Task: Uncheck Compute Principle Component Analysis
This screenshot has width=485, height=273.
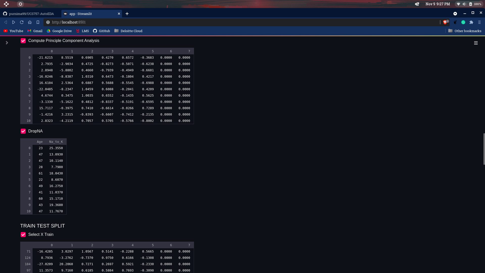Action: tap(23, 41)
